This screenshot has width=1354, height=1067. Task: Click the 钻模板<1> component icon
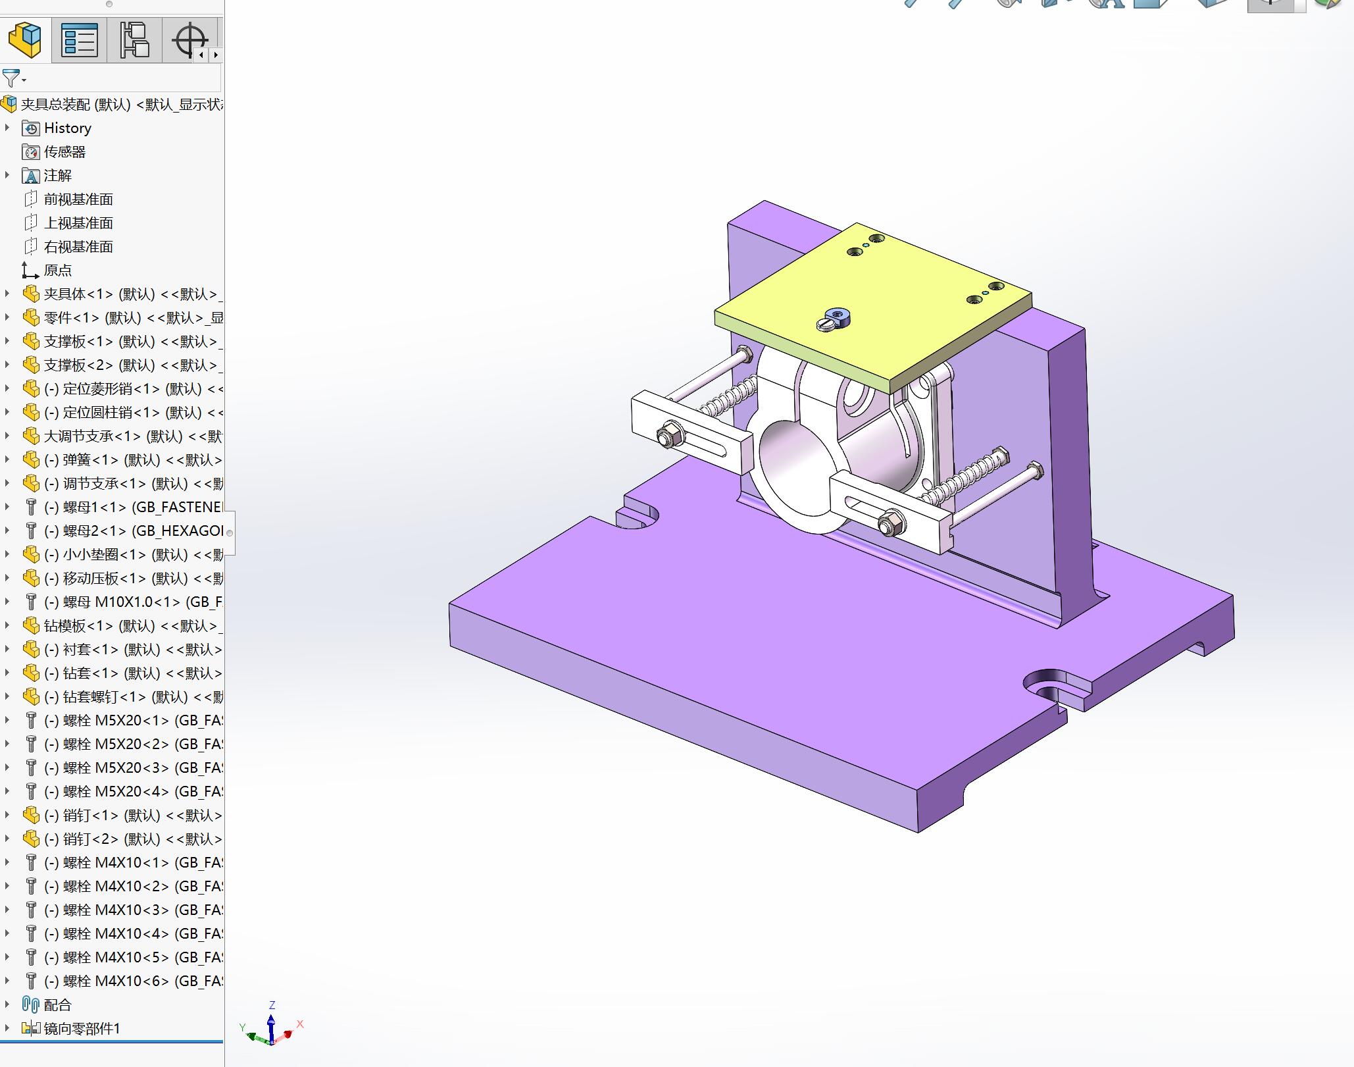(31, 626)
